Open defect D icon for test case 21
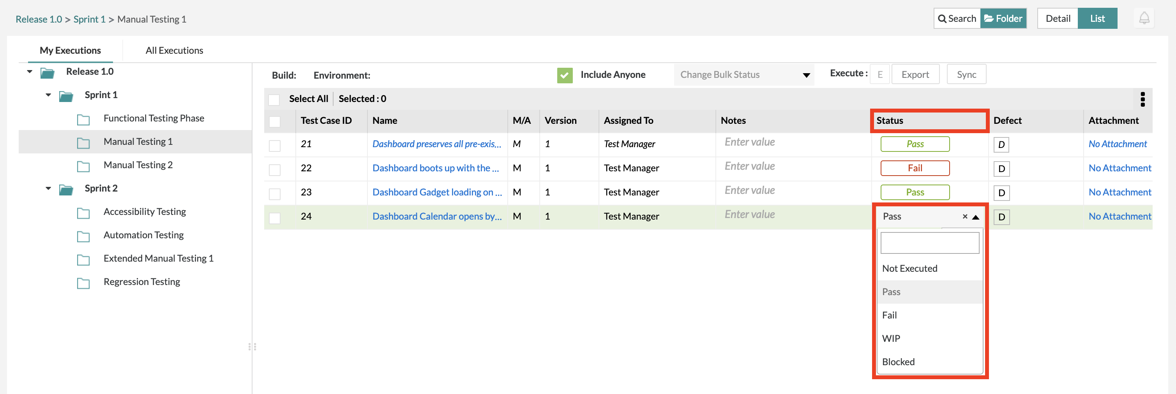Image resolution: width=1176 pixels, height=394 pixels. 1001,144
